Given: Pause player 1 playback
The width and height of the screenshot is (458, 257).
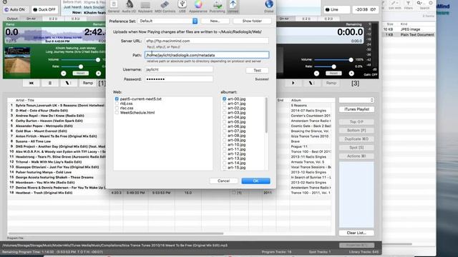Looking at the screenshot, I should pyautogui.click(x=50, y=83).
